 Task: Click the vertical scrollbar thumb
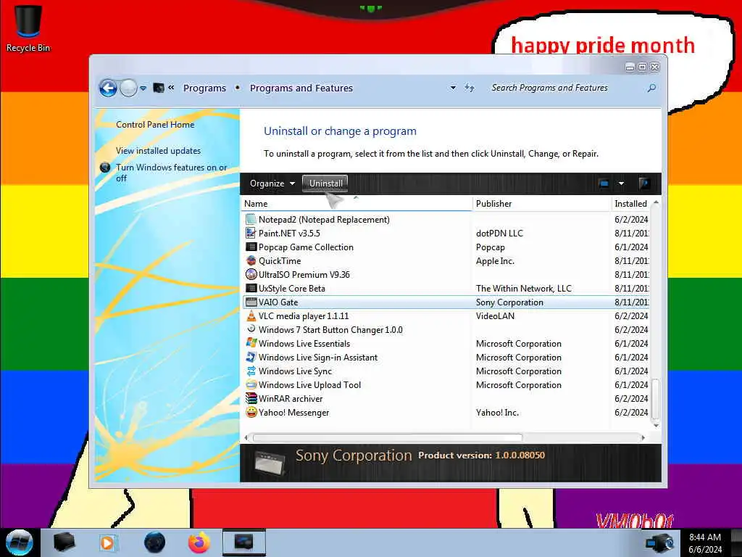pyautogui.click(x=655, y=400)
